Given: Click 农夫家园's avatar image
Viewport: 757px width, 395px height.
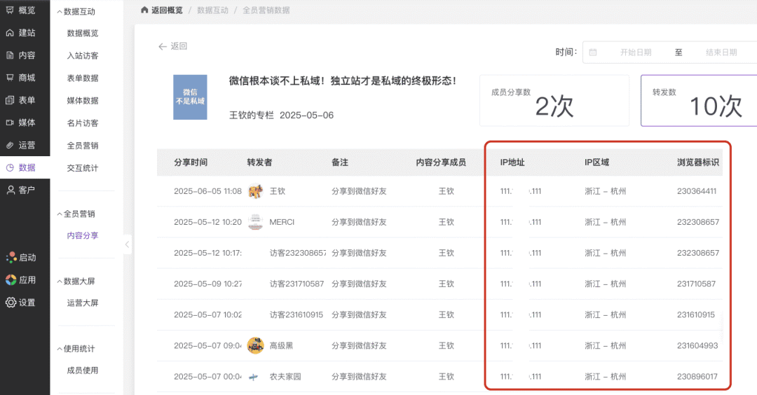Looking at the screenshot, I should coord(254,377).
